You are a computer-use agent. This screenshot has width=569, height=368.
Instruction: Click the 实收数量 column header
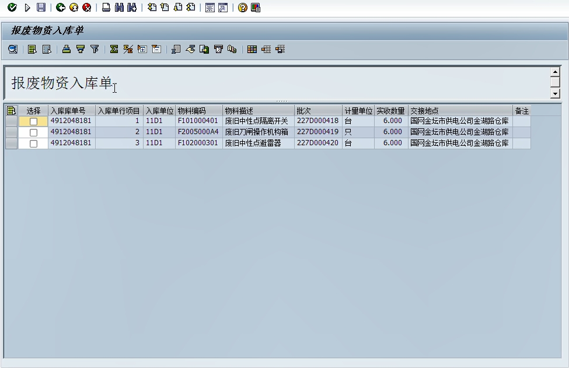[390, 111]
